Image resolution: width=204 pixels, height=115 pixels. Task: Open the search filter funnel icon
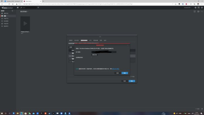point(38,8)
